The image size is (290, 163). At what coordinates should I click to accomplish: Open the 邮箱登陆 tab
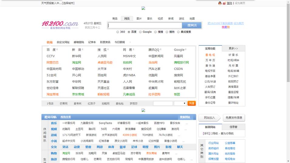point(79,42)
